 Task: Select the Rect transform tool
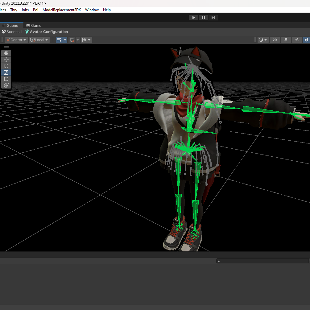pos(6,79)
